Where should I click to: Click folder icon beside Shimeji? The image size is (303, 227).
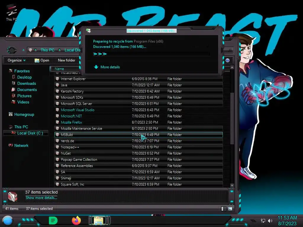57,178
